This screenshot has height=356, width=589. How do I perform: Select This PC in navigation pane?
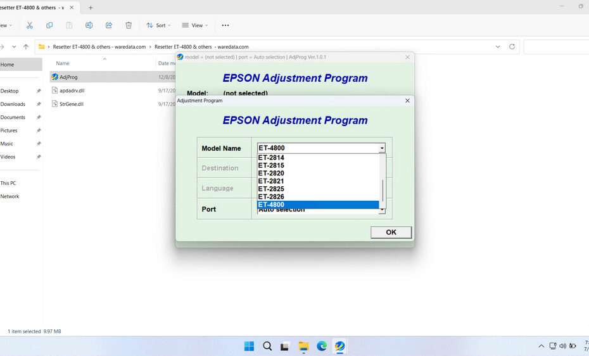[8, 183]
